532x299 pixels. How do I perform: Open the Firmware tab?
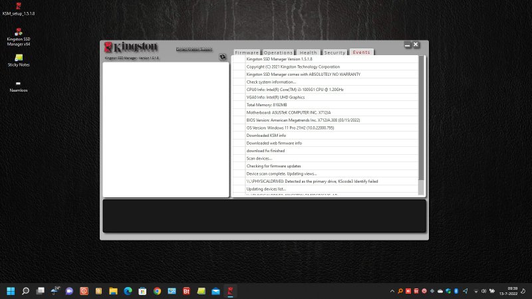(247, 52)
